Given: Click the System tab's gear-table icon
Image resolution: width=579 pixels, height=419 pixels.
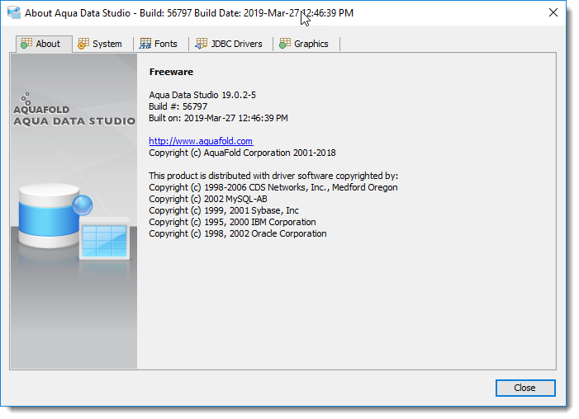Looking at the screenshot, I should point(83,44).
